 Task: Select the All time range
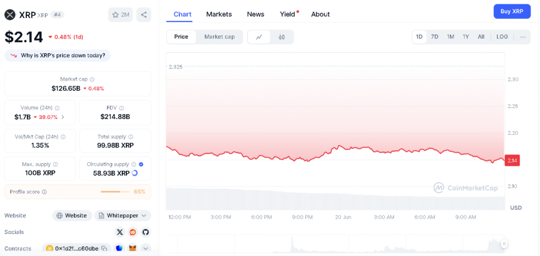pyautogui.click(x=481, y=37)
